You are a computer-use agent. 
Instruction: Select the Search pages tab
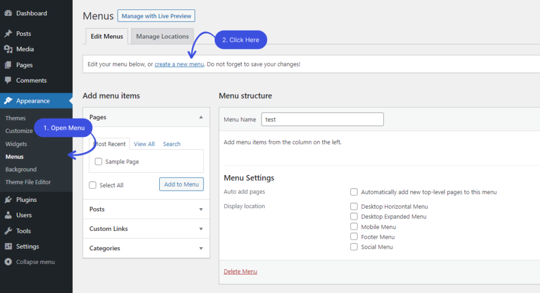click(171, 144)
